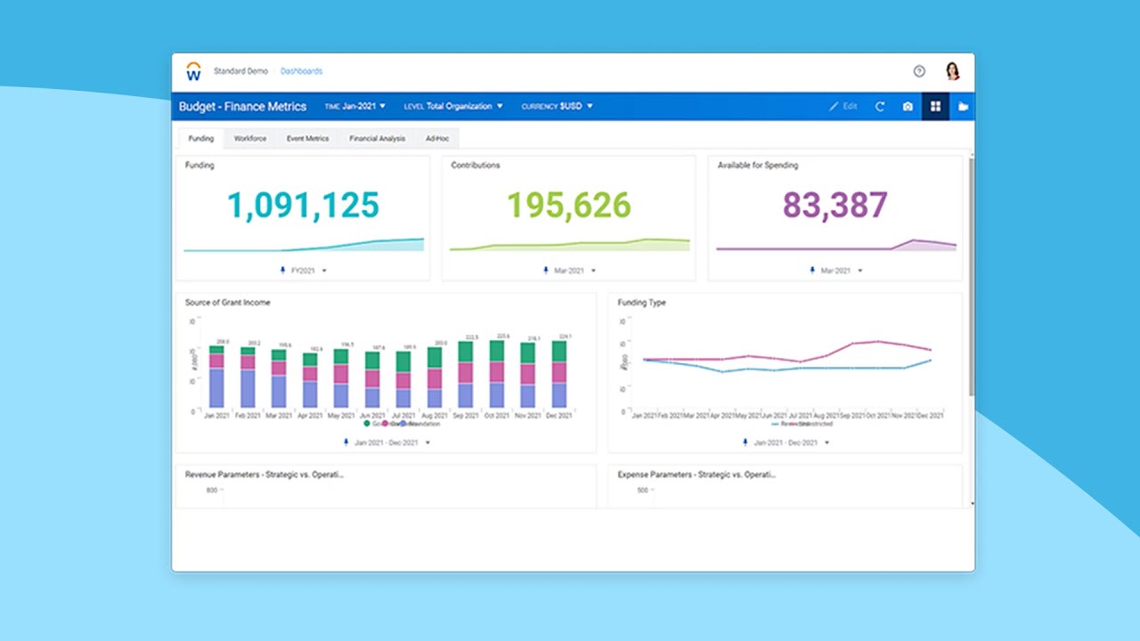This screenshot has height=641, width=1140.
Task: Click the Edit pencil button
Action: 843,106
